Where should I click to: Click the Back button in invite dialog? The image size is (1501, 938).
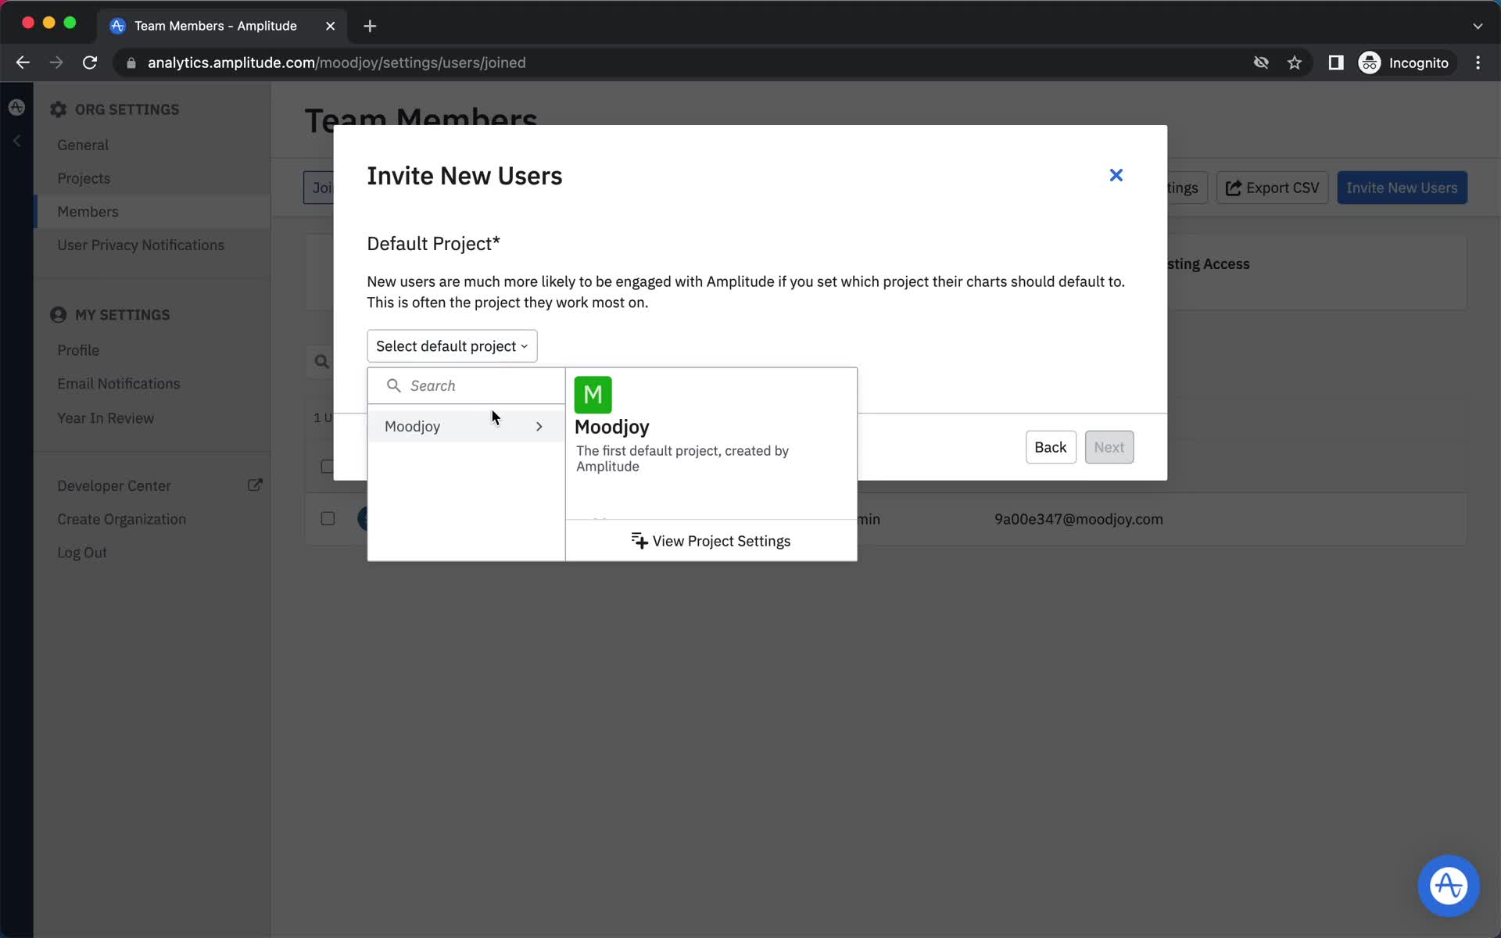click(x=1051, y=447)
